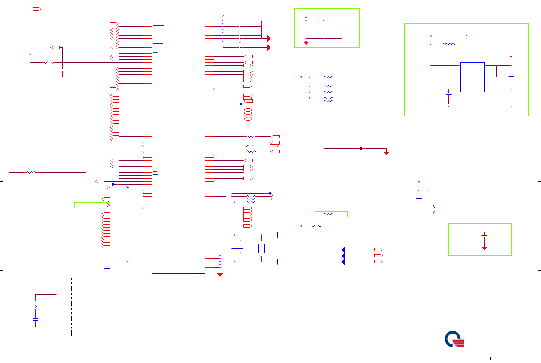Select the horizontal capacitor on the lone ground wire
This screenshot has width=541, height=363.
pos(361,148)
